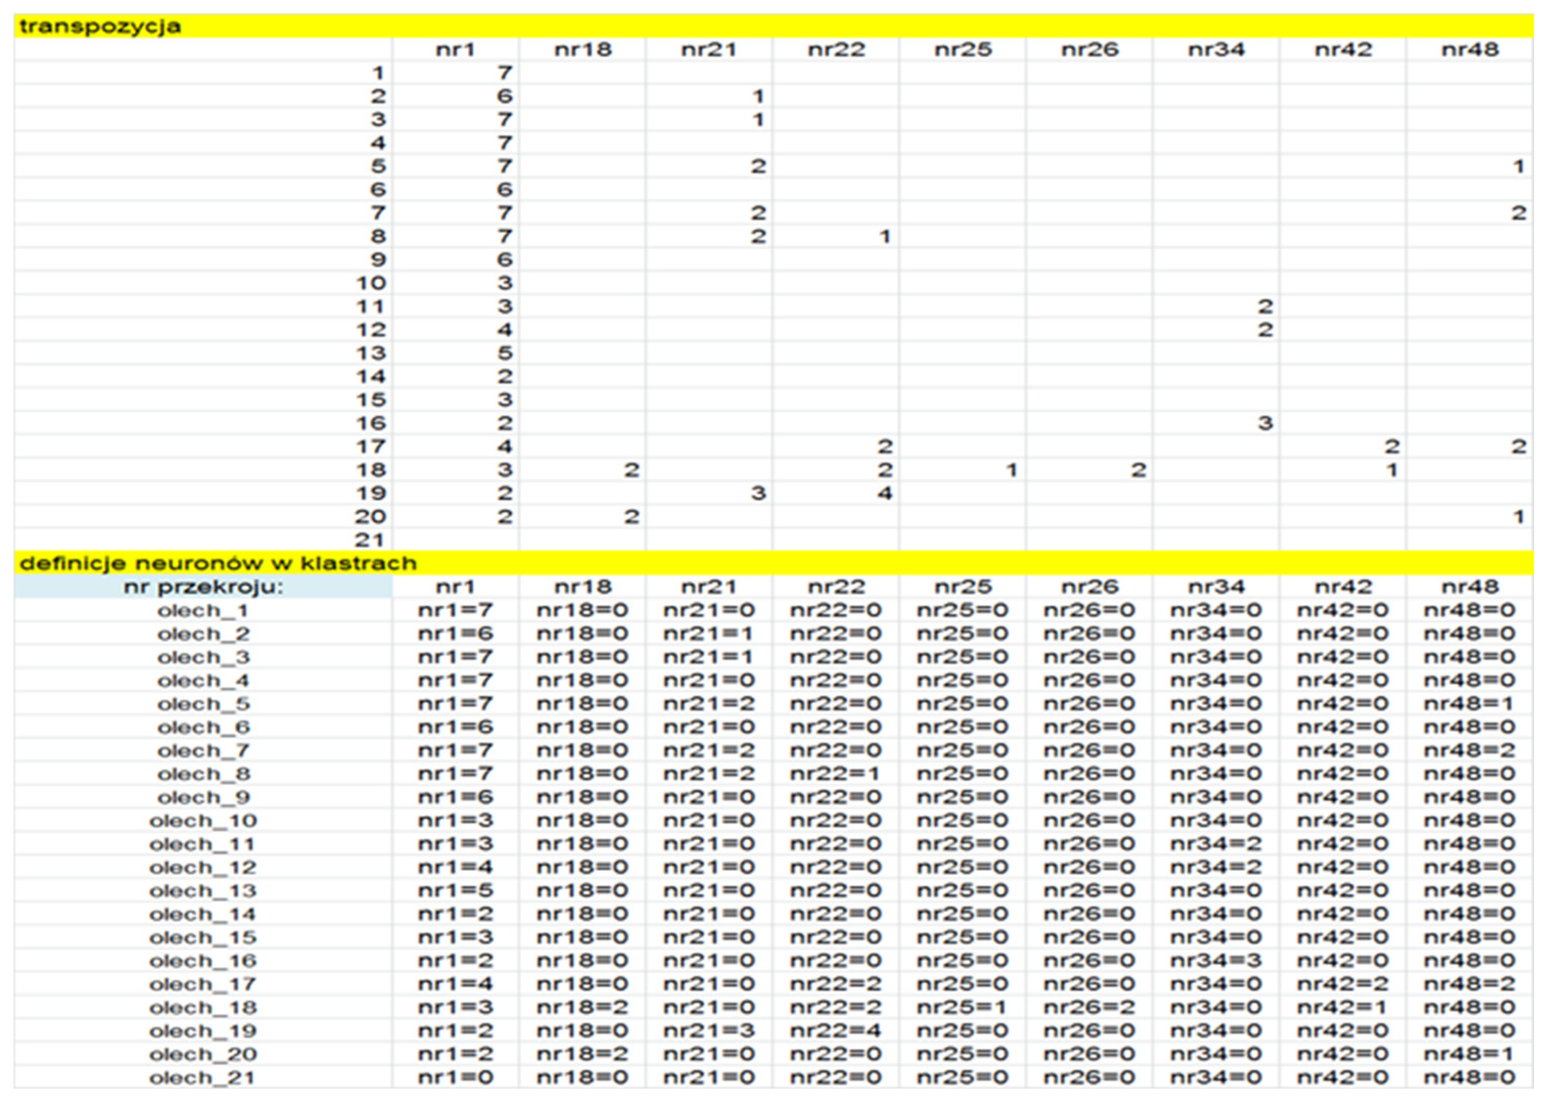This screenshot has width=1544, height=1104.
Task: Select the 'definicje neuronów w klastrach' header
Action: coord(218,564)
